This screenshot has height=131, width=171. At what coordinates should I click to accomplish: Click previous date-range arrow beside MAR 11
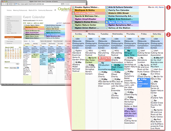click(24, 23)
